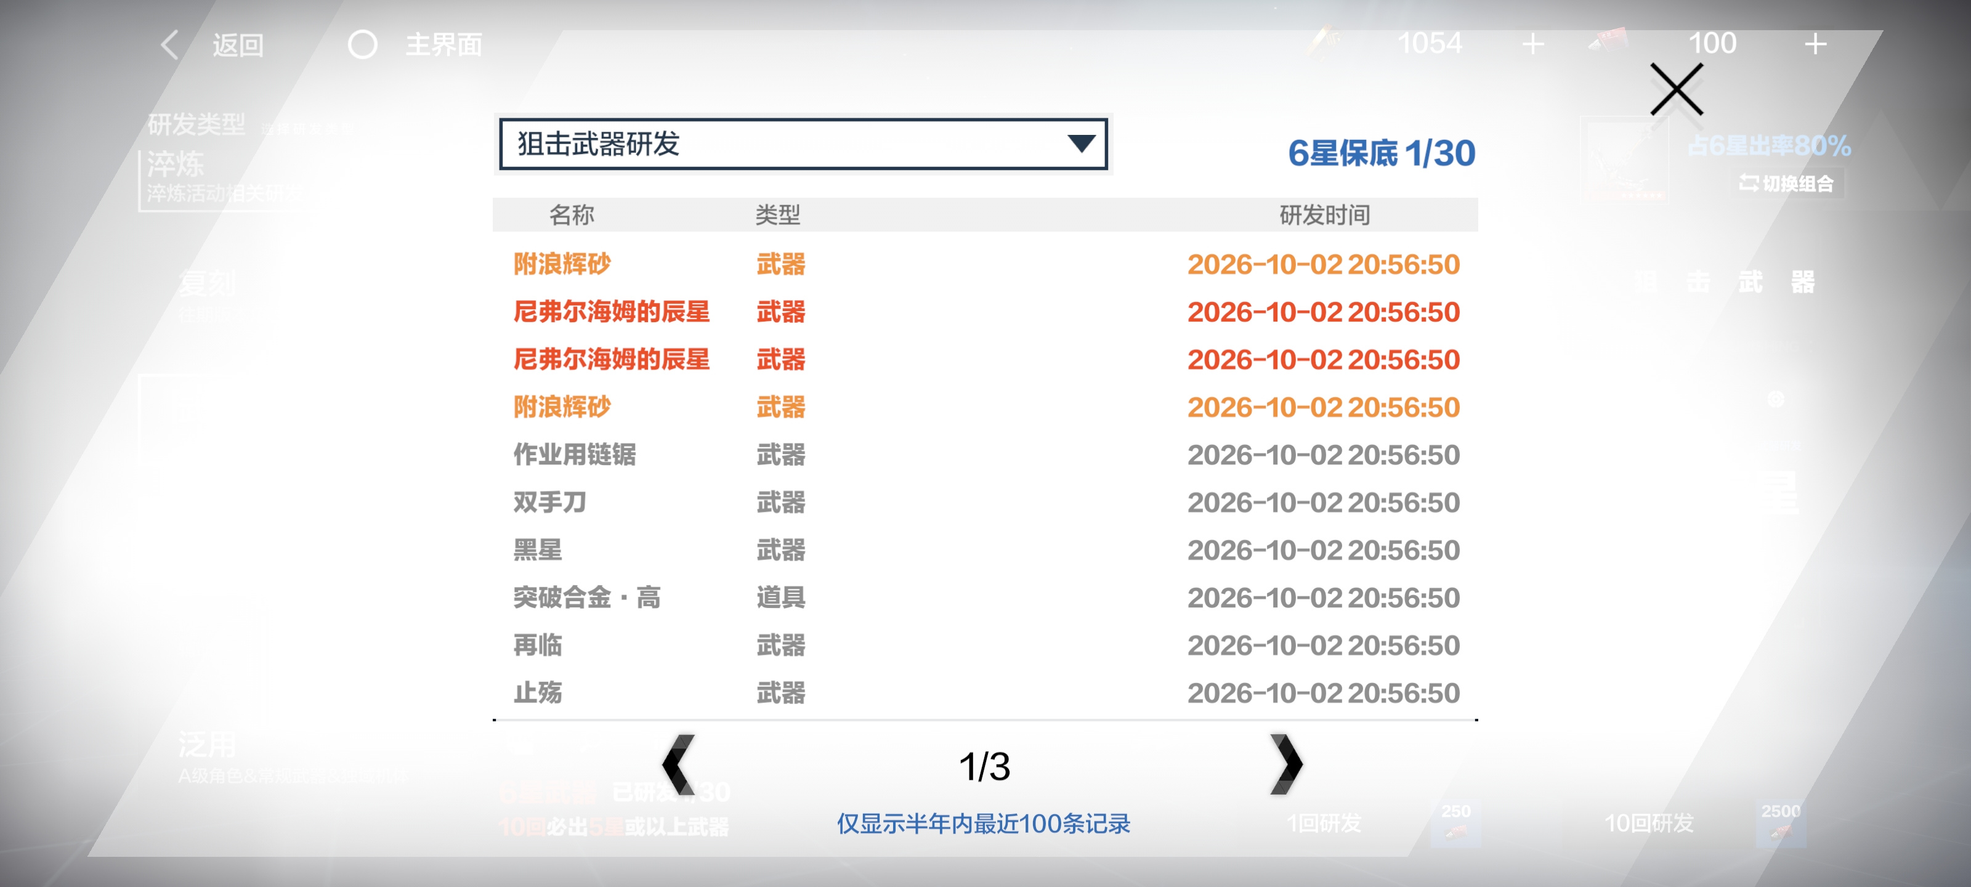
Task: Click the 道具 type cell
Action: point(780,597)
